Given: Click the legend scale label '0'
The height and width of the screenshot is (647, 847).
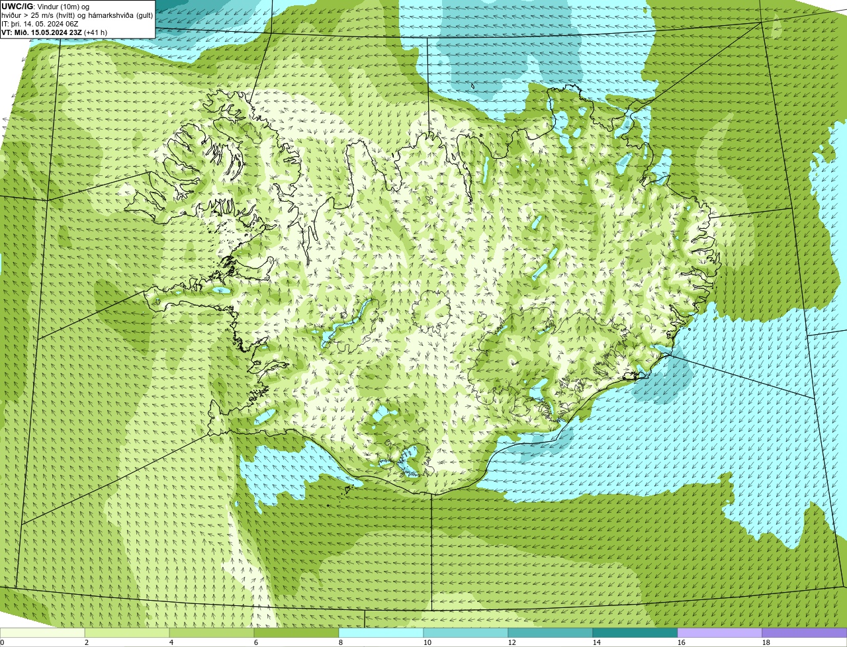Looking at the screenshot, I should click(2, 642).
